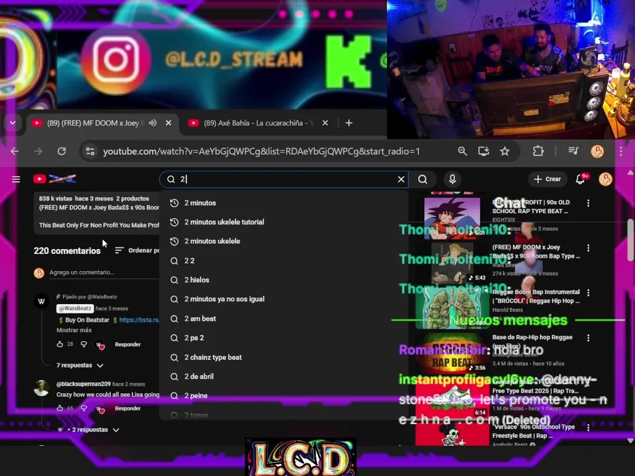This screenshot has width=635, height=476.
Task: Dislike the blacksuperman209 comment
Action: (84, 408)
